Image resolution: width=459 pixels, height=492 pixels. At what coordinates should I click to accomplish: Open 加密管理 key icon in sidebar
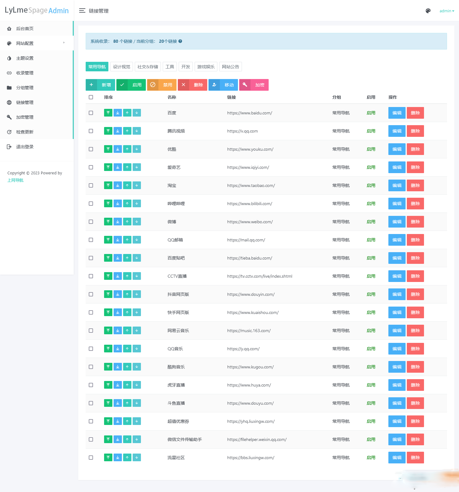[9, 117]
